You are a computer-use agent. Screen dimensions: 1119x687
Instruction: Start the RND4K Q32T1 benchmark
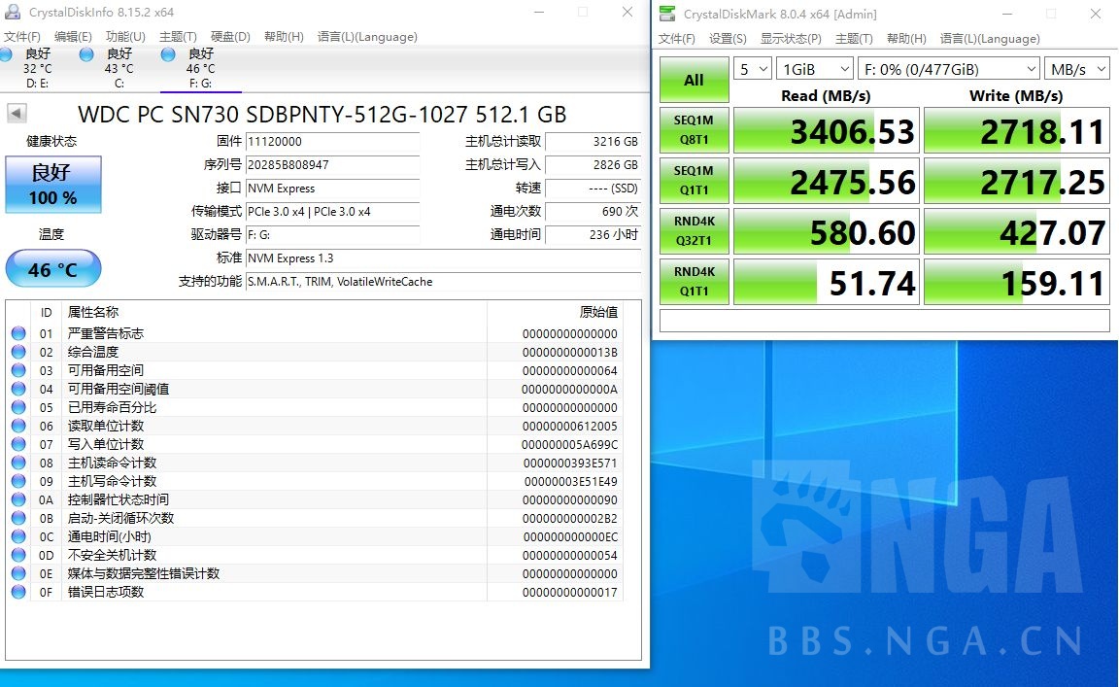coord(693,231)
